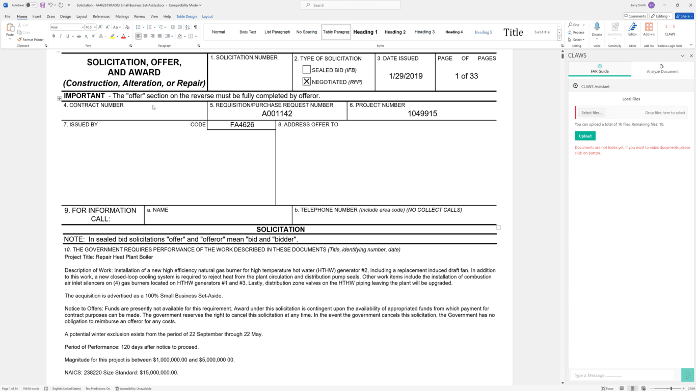Open the Select dropdown in Editing
Viewport: 696px width, 391px height.
click(577, 40)
